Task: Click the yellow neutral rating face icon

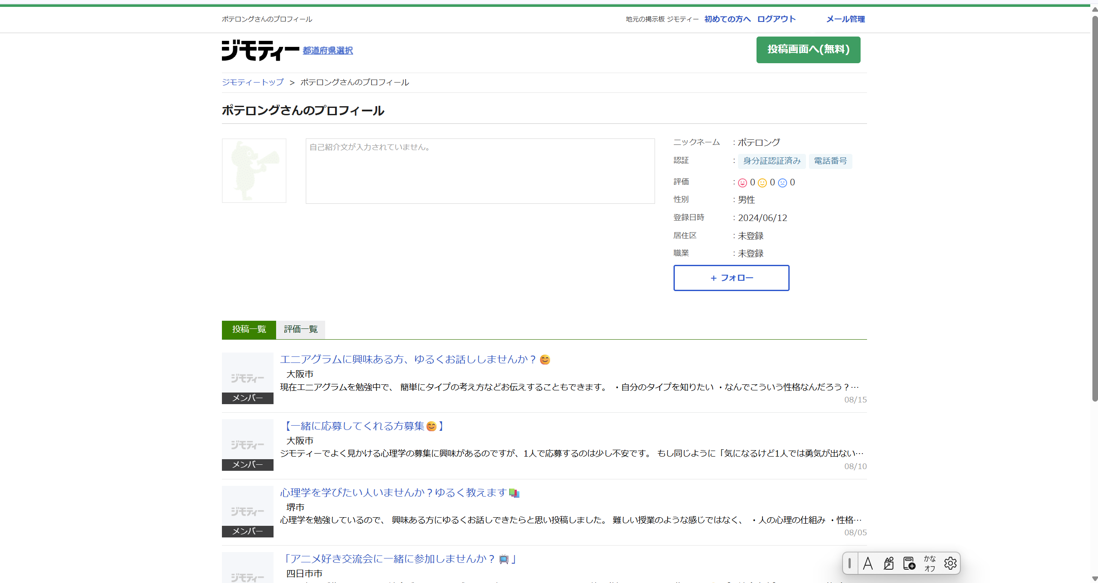Action: (x=762, y=183)
